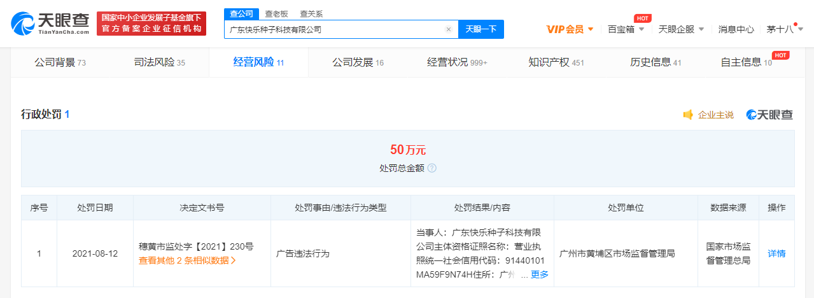Switch to the 历史信息 tab
The image size is (814, 298).
656,62
